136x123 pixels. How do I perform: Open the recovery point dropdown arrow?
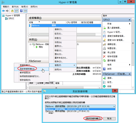click(x=114, y=106)
